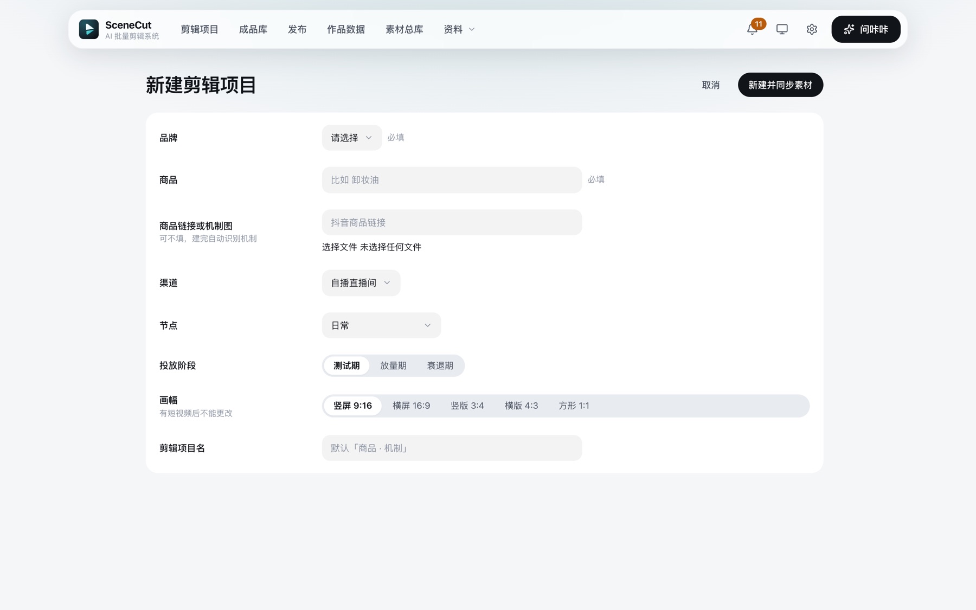
Task: Open 成品库 in navigation
Action: click(x=253, y=29)
